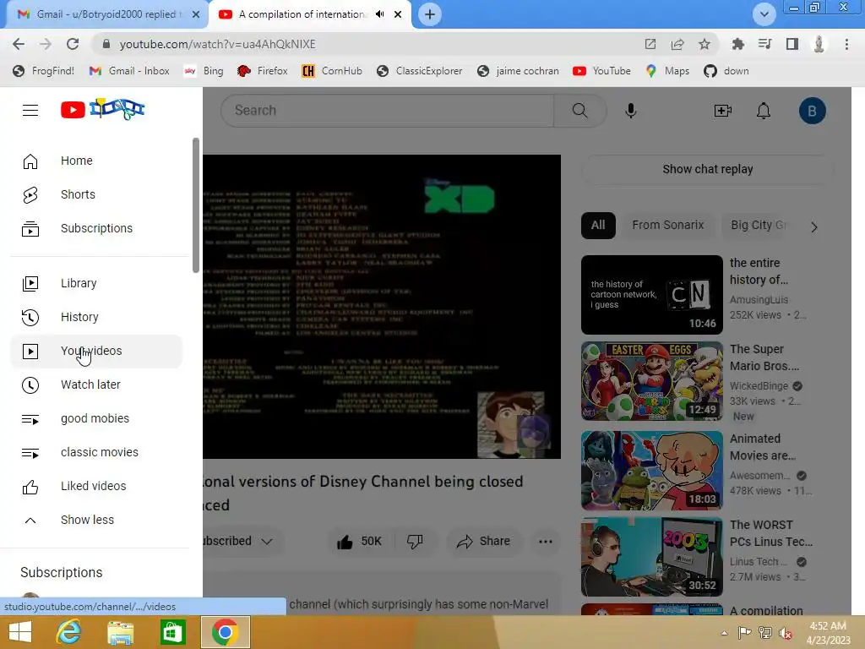Open the three-dot more actions menu

coord(545,542)
